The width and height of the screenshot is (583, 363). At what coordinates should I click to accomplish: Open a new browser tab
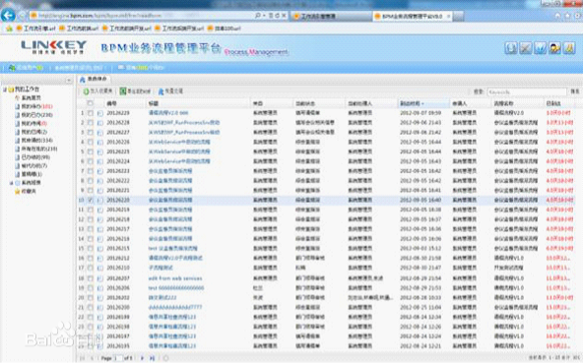coord(459,17)
